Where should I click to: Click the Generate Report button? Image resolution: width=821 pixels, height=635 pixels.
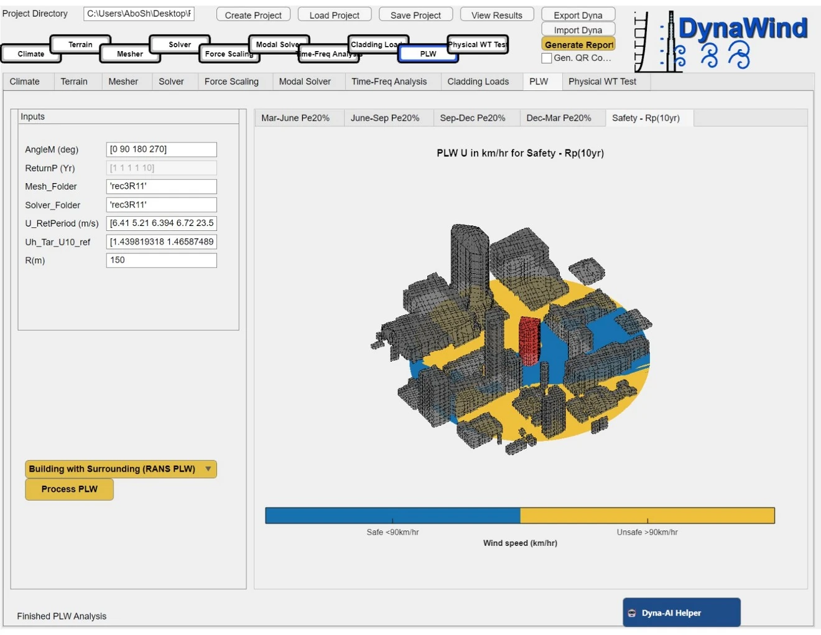click(578, 44)
